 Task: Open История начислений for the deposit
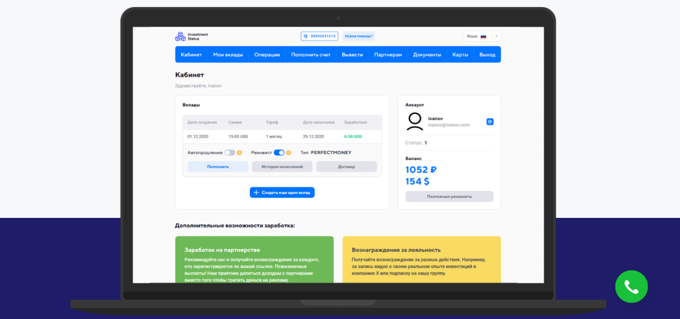tap(282, 167)
